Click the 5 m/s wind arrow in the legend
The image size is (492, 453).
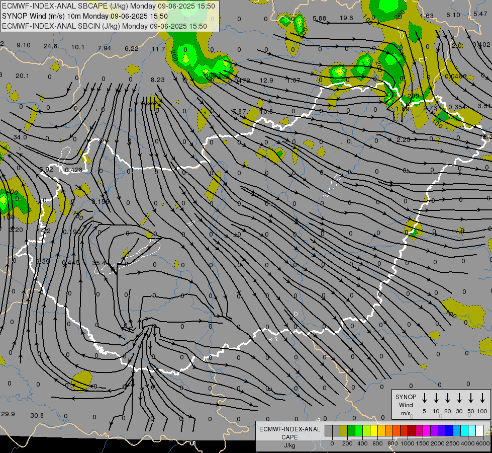pos(424,398)
